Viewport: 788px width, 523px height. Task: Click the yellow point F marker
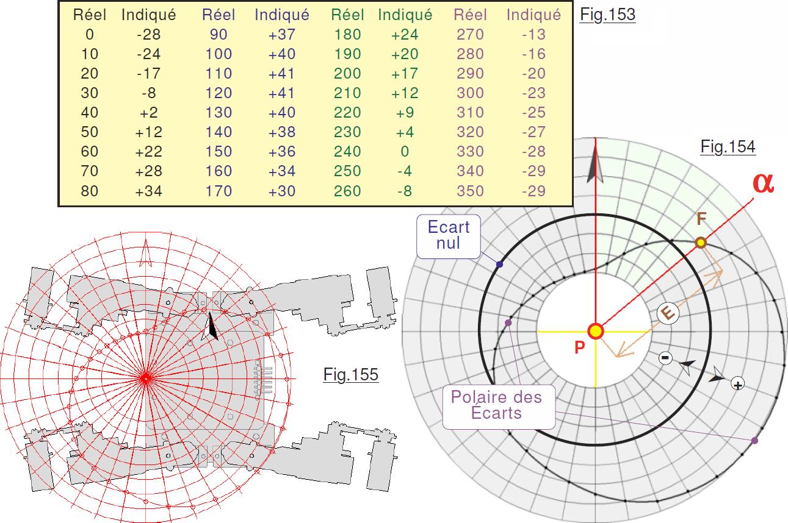coord(701,243)
